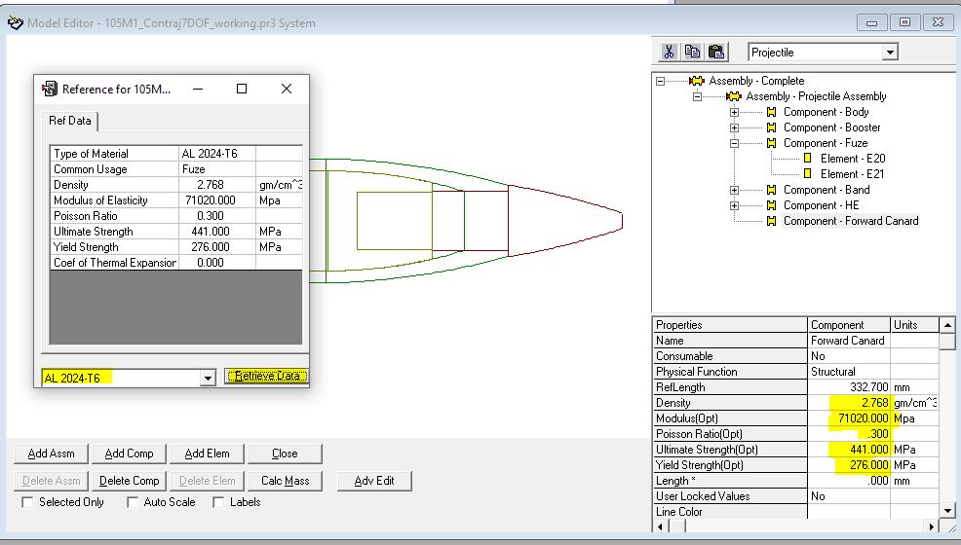Click the Cut scissors icon

670,52
